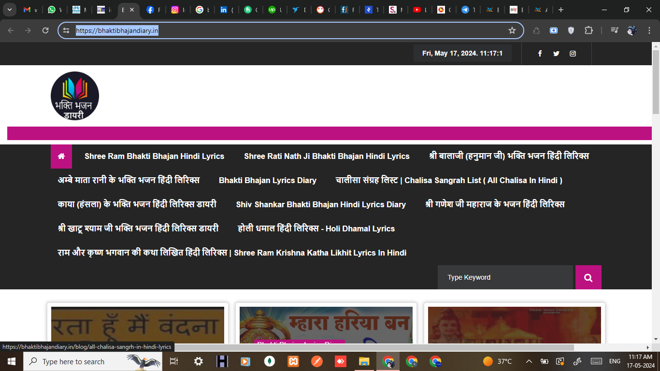Open the Chrome three-dot menu
This screenshot has width=660, height=371.
click(648, 30)
